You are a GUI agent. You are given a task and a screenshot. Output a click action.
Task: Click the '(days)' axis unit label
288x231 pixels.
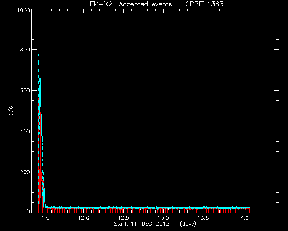click(x=188, y=224)
